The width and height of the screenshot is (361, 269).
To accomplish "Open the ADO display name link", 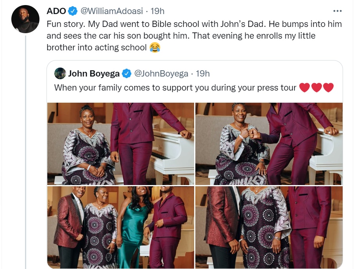I will [56, 11].
